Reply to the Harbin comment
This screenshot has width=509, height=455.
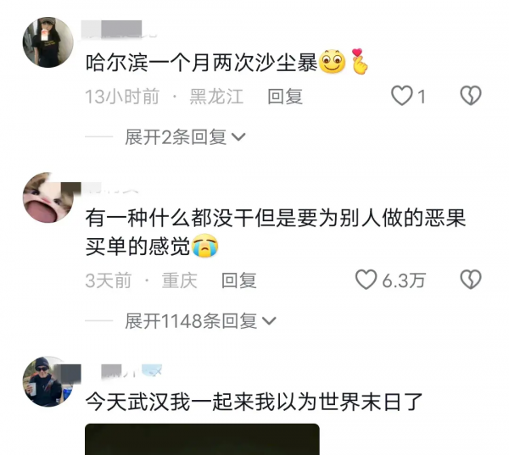pos(285,97)
